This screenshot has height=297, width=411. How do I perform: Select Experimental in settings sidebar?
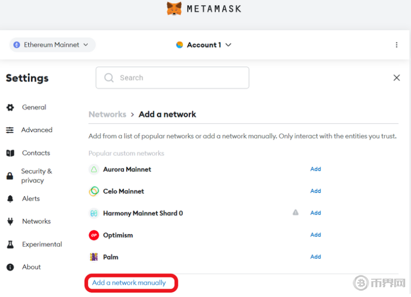coord(42,245)
